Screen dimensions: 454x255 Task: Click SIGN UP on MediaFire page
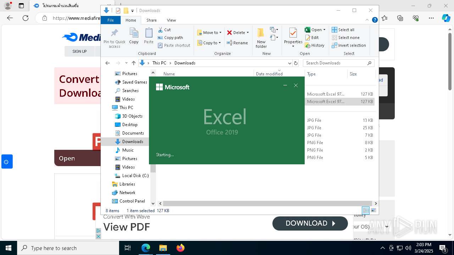79,51
